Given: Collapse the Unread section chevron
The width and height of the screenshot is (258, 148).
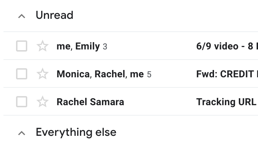Looking at the screenshot, I should [x=22, y=16].
